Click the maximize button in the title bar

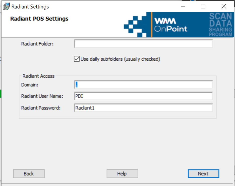pos(203,7)
